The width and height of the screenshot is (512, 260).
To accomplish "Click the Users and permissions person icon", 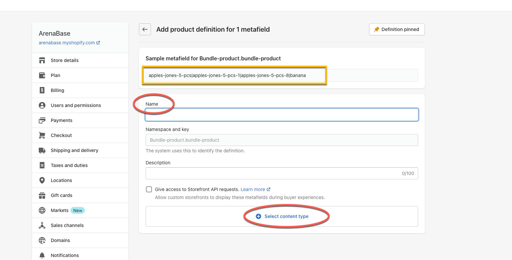I will click(x=42, y=105).
